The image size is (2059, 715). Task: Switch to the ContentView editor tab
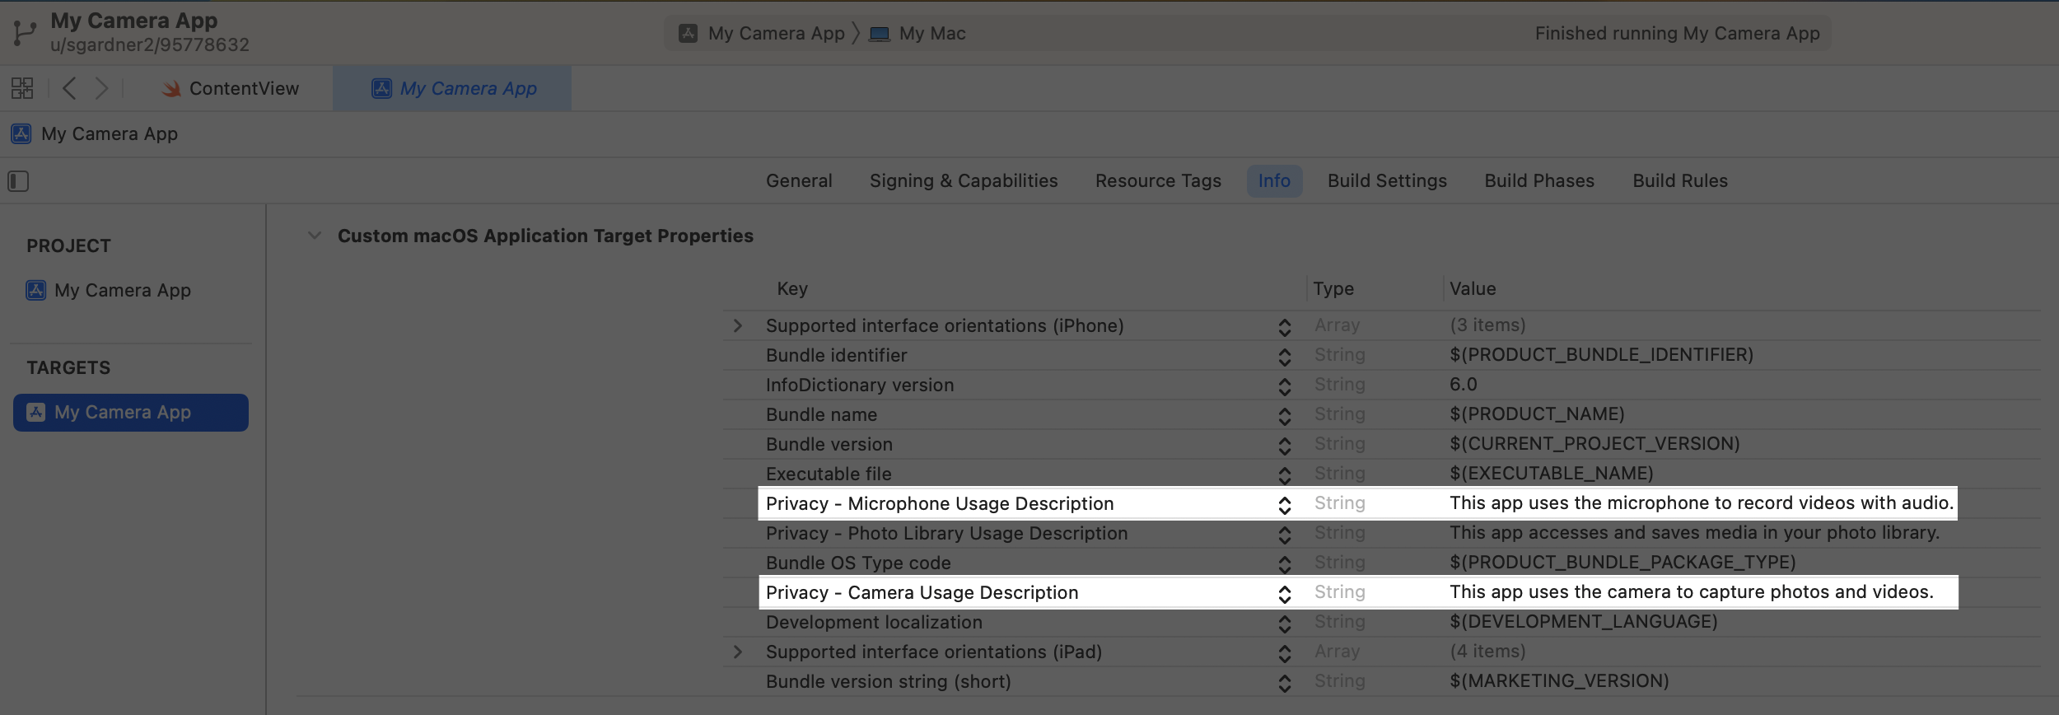[x=231, y=89]
